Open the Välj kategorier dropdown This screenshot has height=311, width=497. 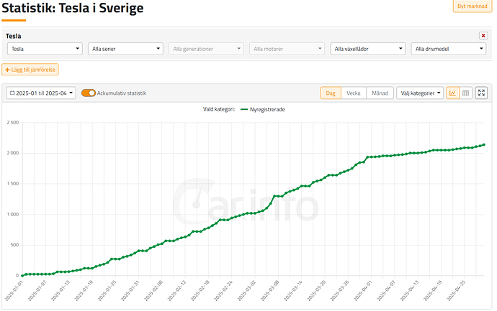[420, 93]
